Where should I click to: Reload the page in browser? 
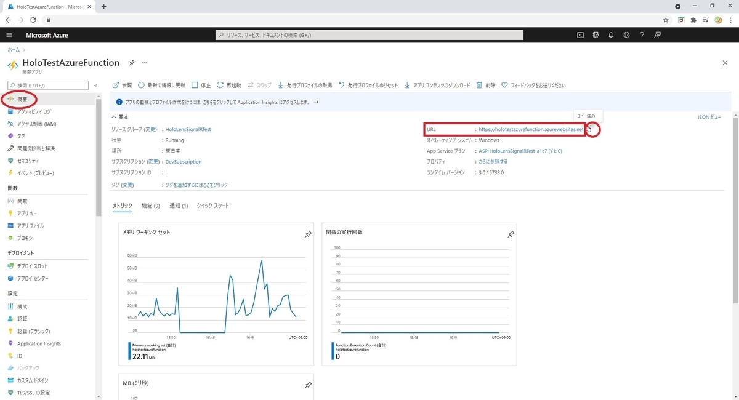pyautogui.click(x=33, y=20)
